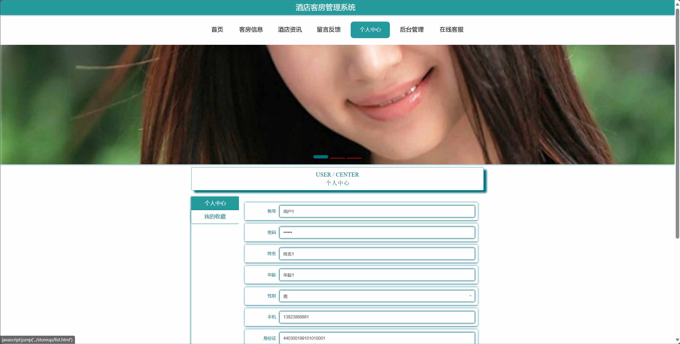Open 后台管理 from the top navigation

tap(412, 30)
